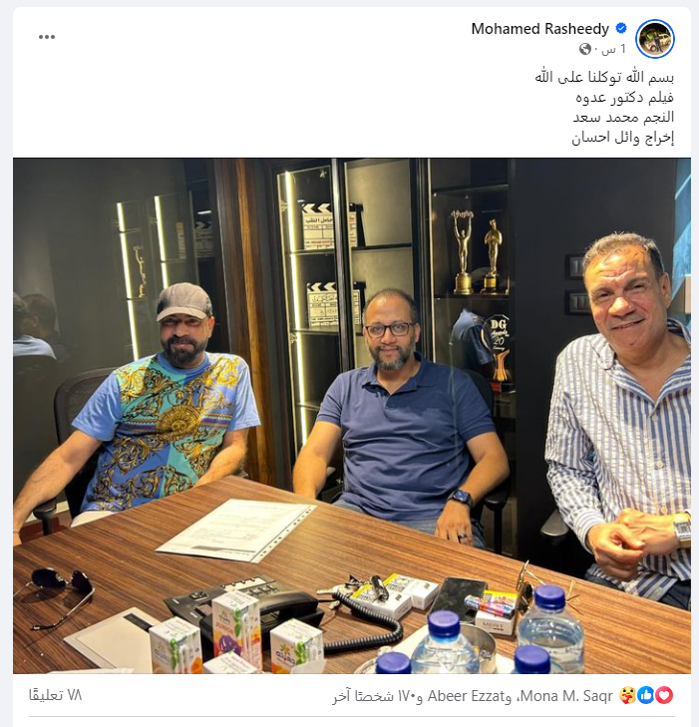Open Mohamed Rasheedy's profile picture

[x=655, y=39]
